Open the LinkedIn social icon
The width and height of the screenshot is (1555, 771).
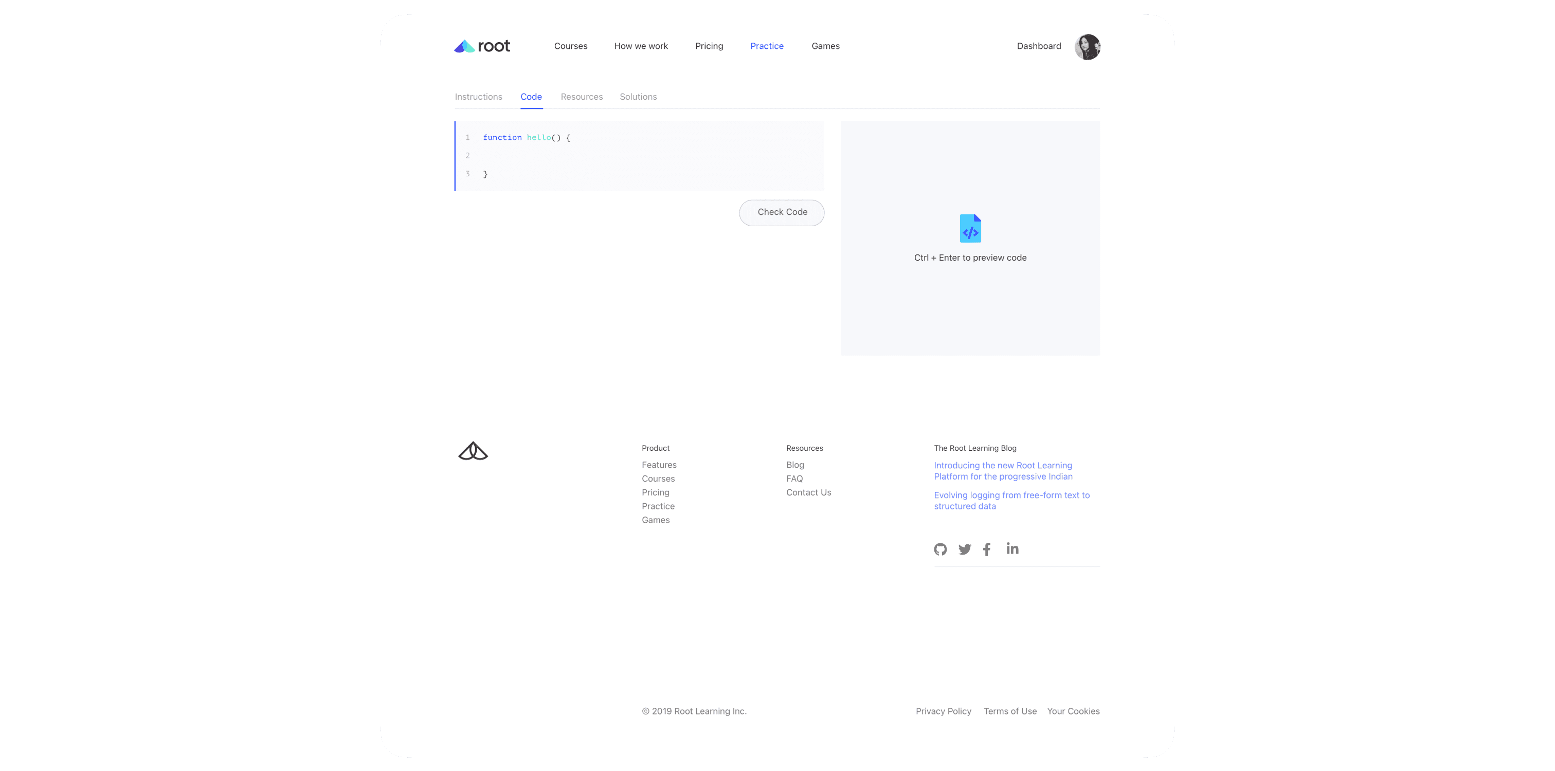pyautogui.click(x=1012, y=548)
